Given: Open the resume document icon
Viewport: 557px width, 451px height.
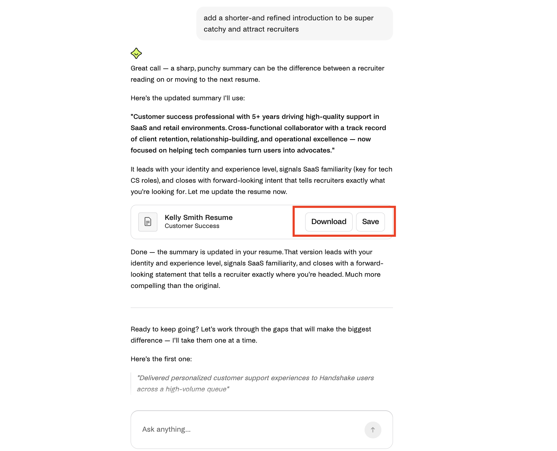Looking at the screenshot, I should point(148,222).
